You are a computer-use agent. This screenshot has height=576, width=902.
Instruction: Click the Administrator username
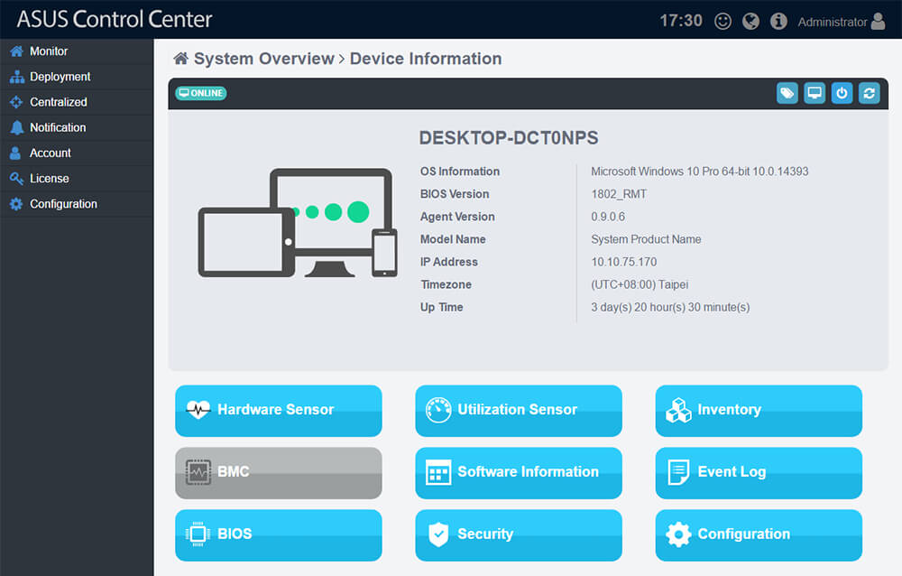click(832, 22)
